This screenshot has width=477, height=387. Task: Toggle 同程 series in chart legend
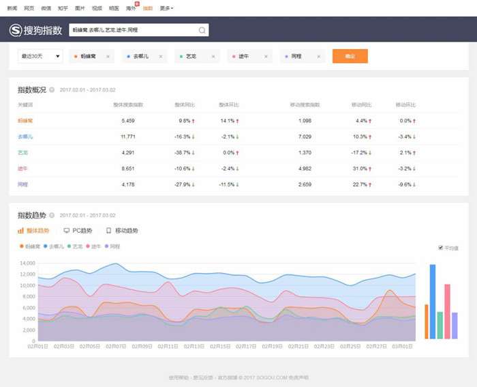[112, 246]
